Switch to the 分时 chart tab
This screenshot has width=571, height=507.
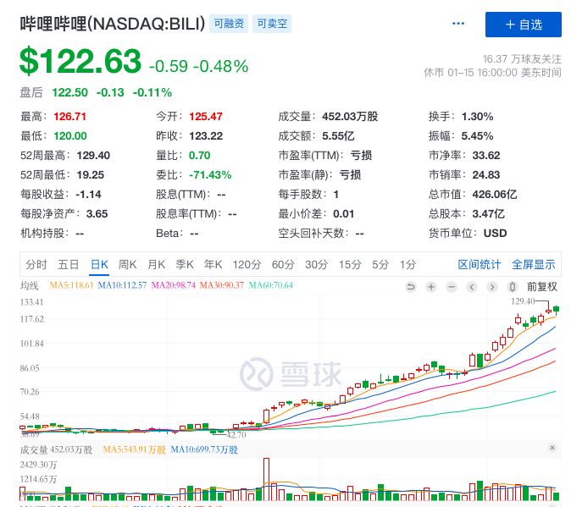coord(36,264)
